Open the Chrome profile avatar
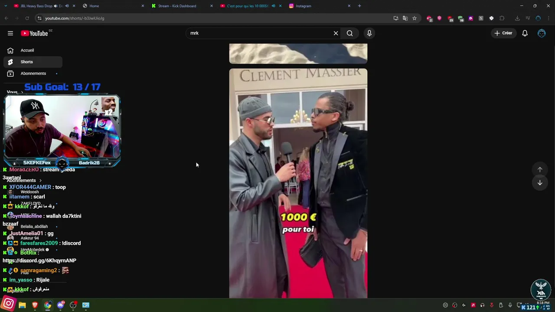 tap(538, 18)
